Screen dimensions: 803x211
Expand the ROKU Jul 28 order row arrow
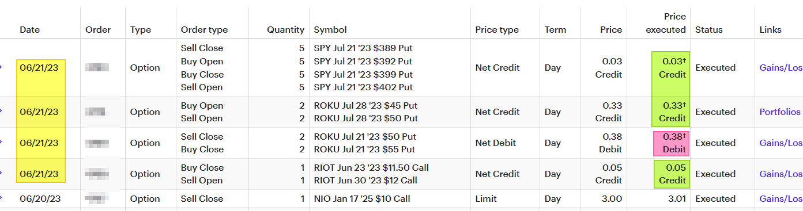tap(1, 112)
